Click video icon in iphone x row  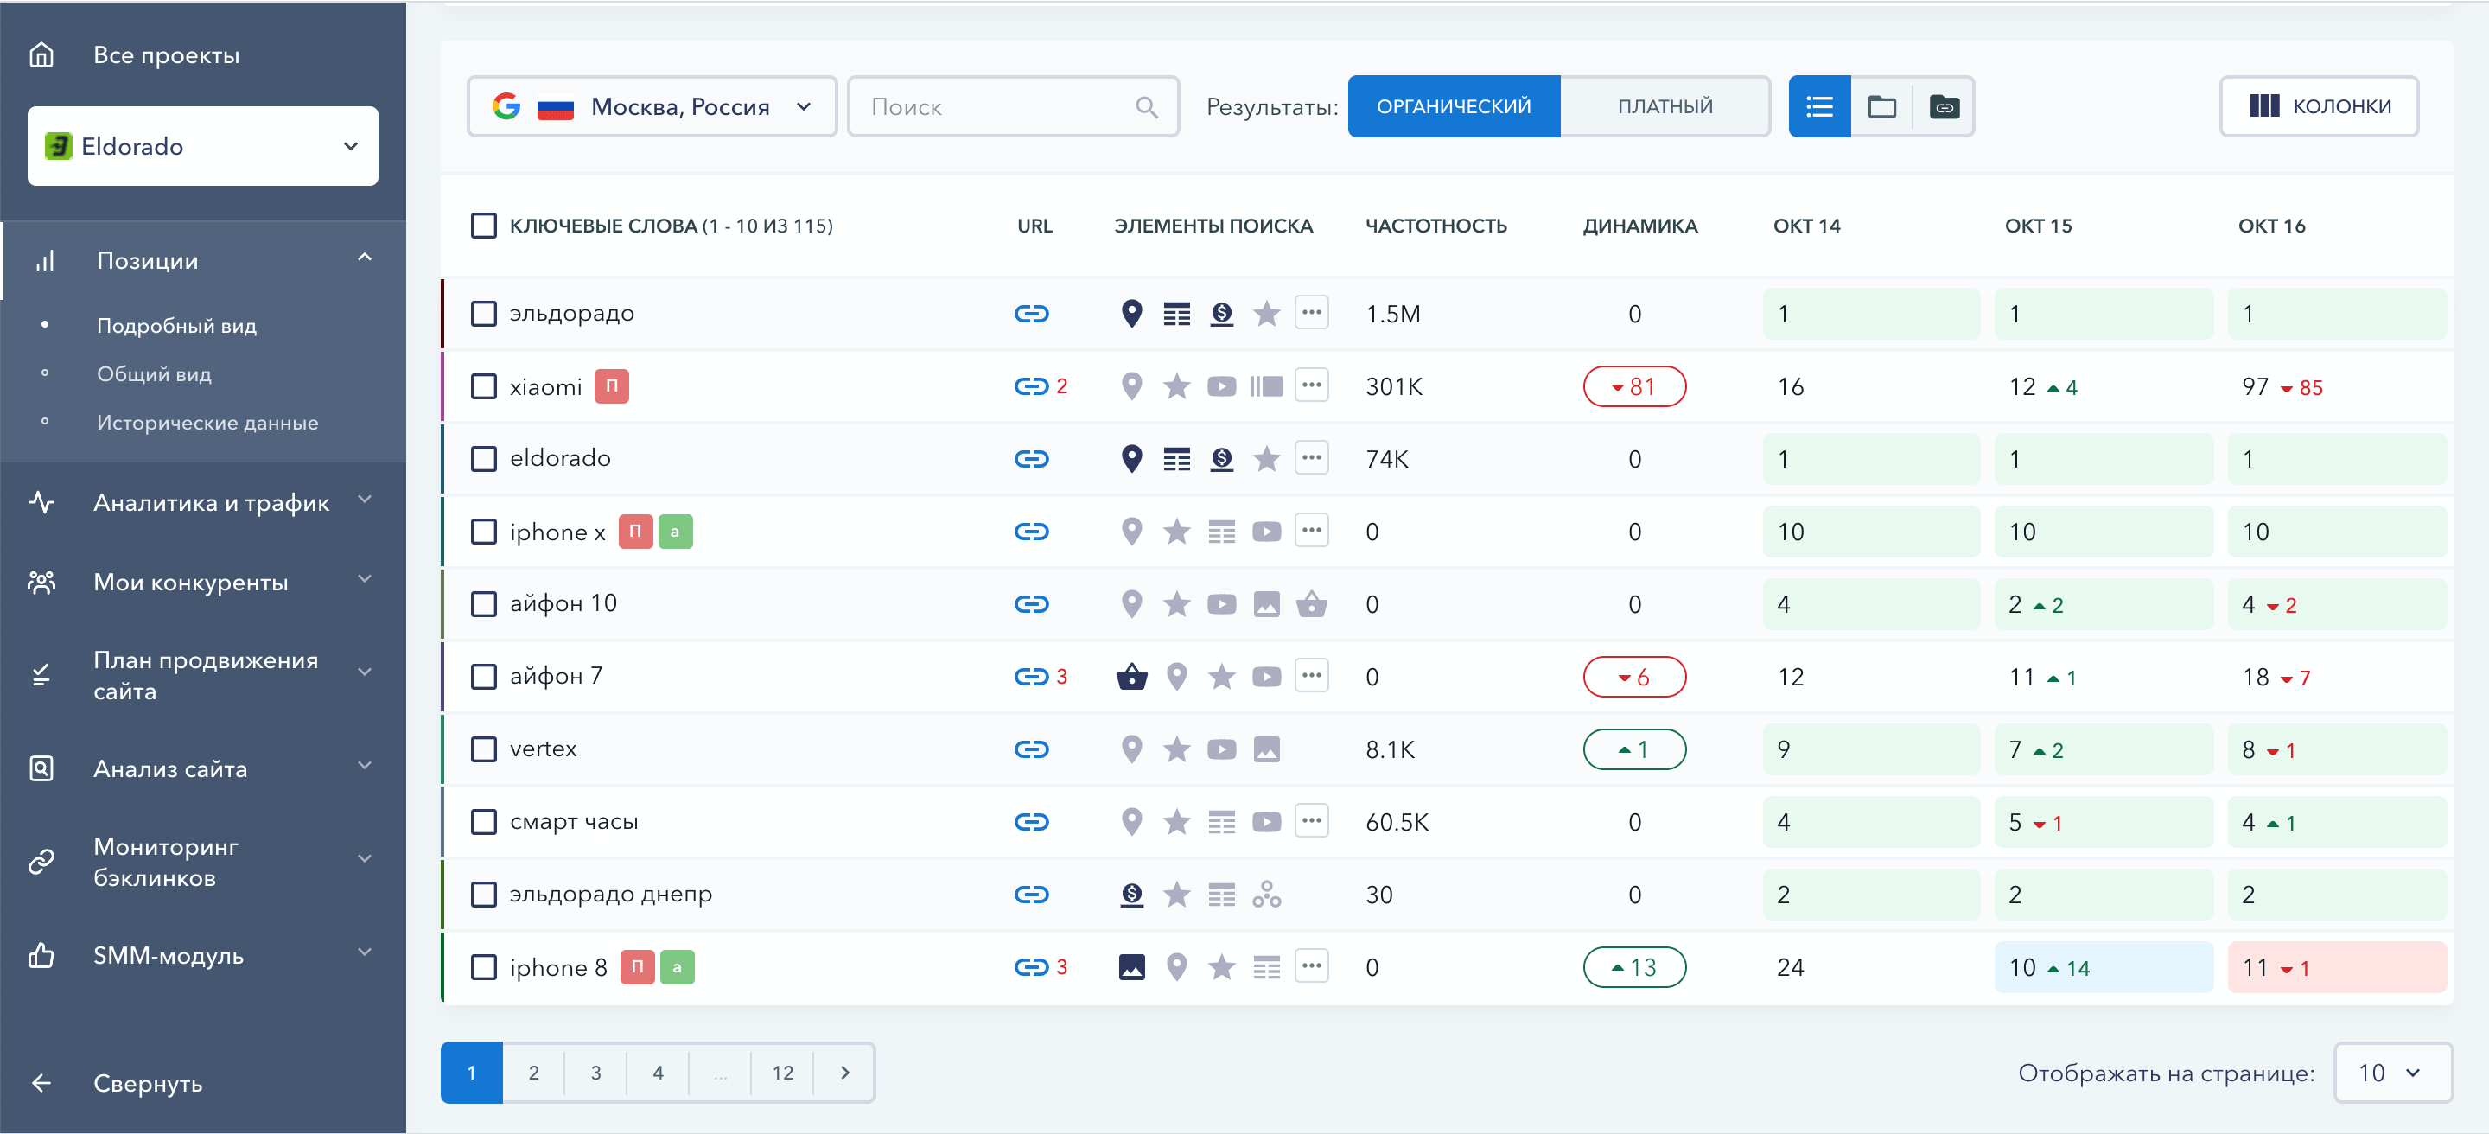(1267, 532)
